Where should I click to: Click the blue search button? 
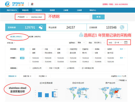pyautogui.click(x=98, y=17)
